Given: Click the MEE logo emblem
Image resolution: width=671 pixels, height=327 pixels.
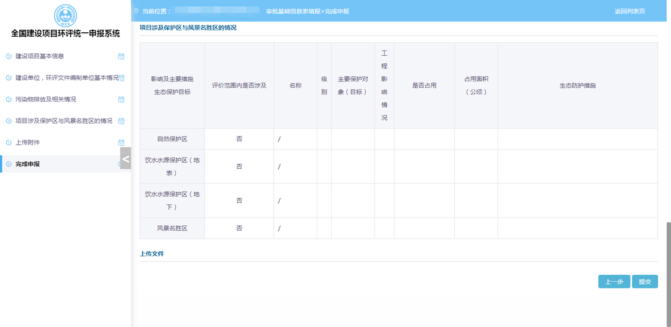Looking at the screenshot, I should (x=65, y=15).
